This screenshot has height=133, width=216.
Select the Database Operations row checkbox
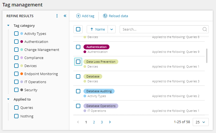tap(78, 106)
